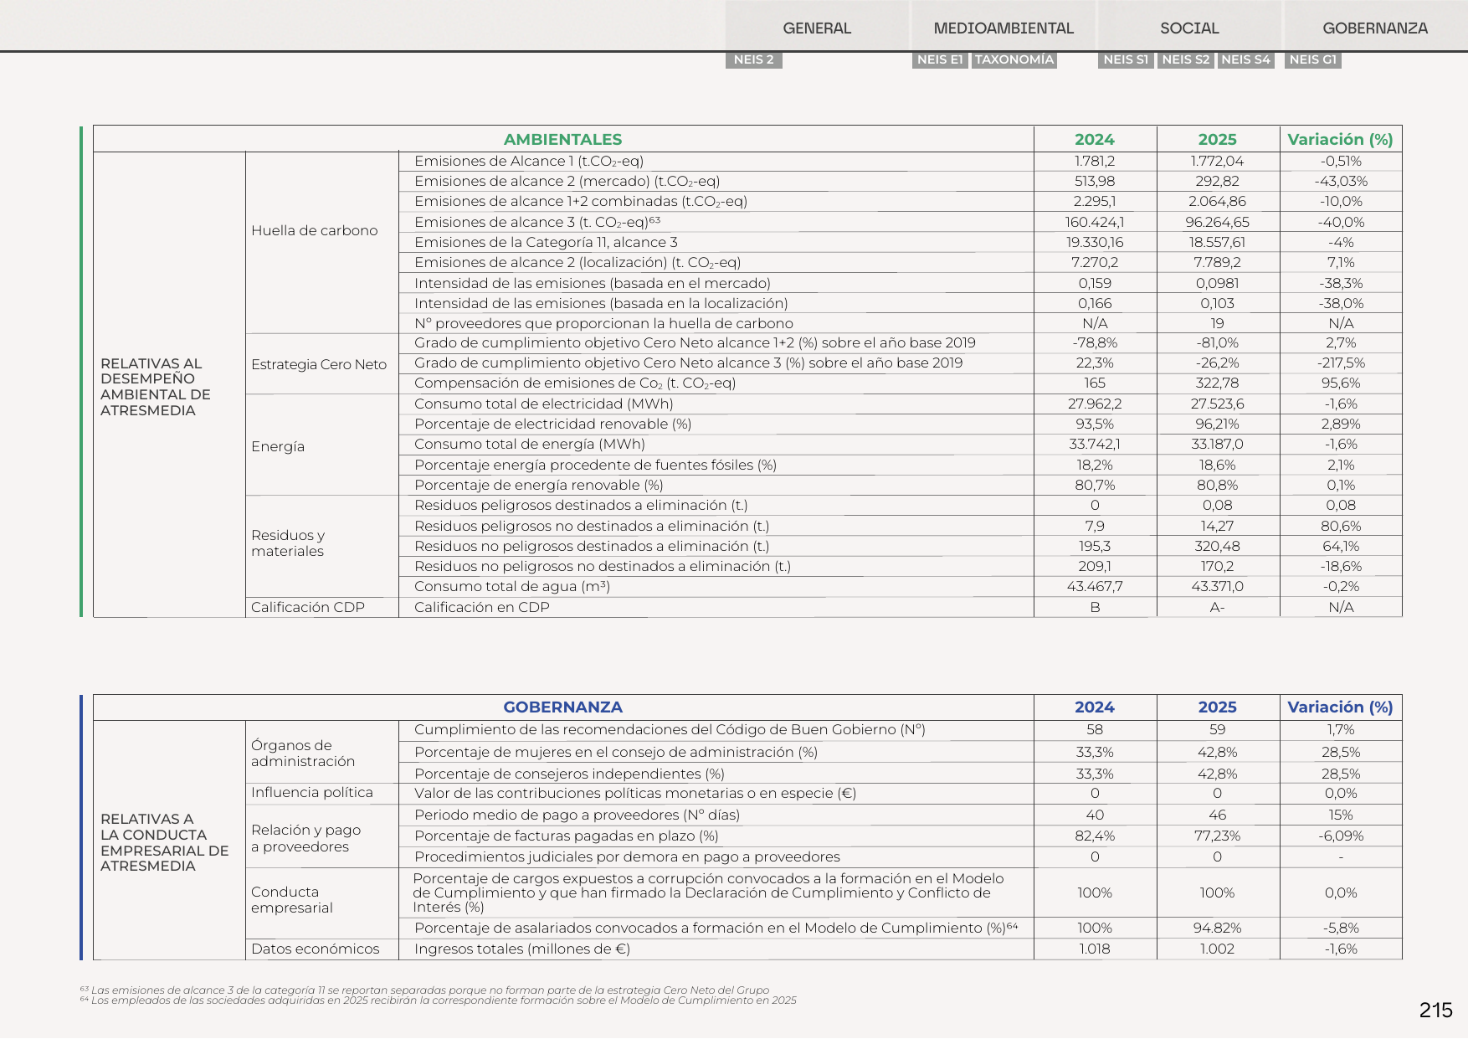This screenshot has height=1039, width=1468.
Task: Go to the NEIS S4 link
Action: pos(1245,59)
